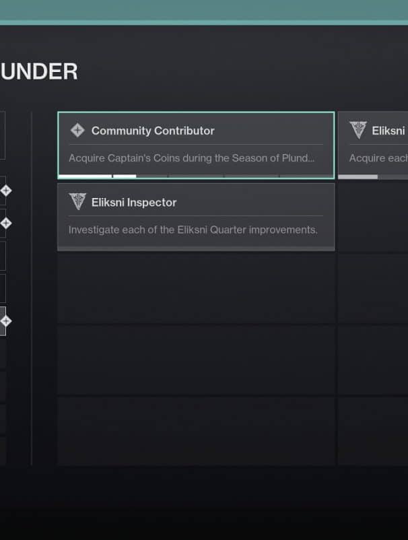Click the Eliksni Inspector house emblem icon
The width and height of the screenshot is (408, 540).
click(77, 202)
